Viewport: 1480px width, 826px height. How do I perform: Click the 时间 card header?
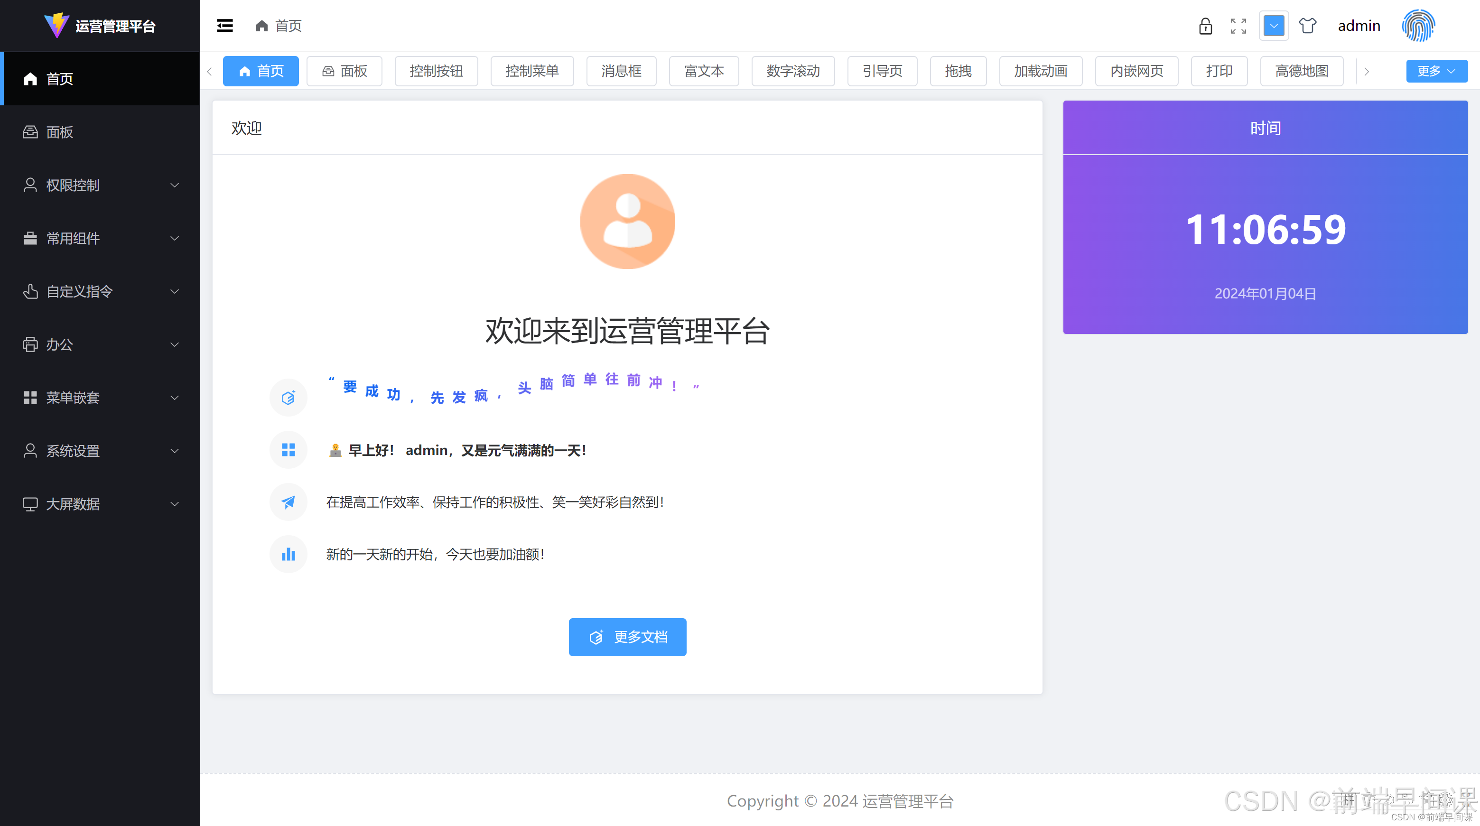point(1266,128)
